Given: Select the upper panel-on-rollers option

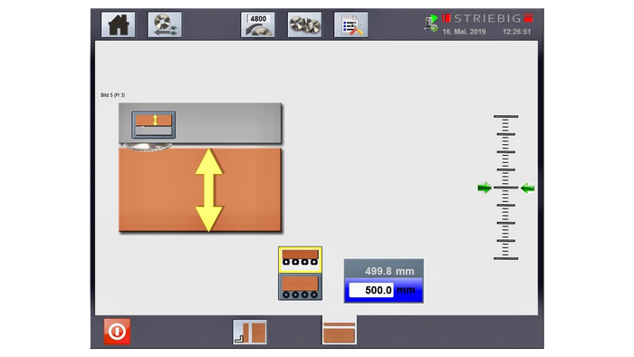Looking at the screenshot, I should [x=300, y=259].
